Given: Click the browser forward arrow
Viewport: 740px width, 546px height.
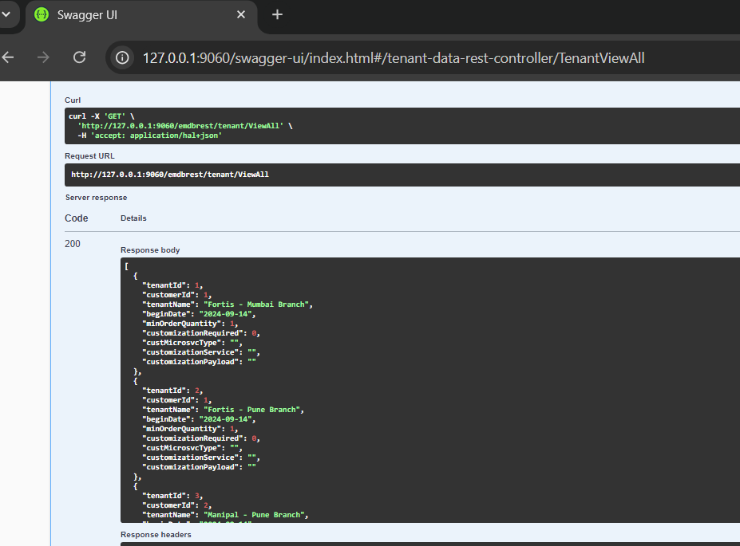Looking at the screenshot, I should pyautogui.click(x=43, y=57).
